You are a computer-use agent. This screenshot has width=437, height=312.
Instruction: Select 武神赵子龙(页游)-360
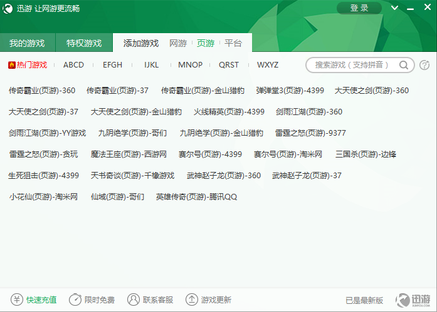(224, 176)
